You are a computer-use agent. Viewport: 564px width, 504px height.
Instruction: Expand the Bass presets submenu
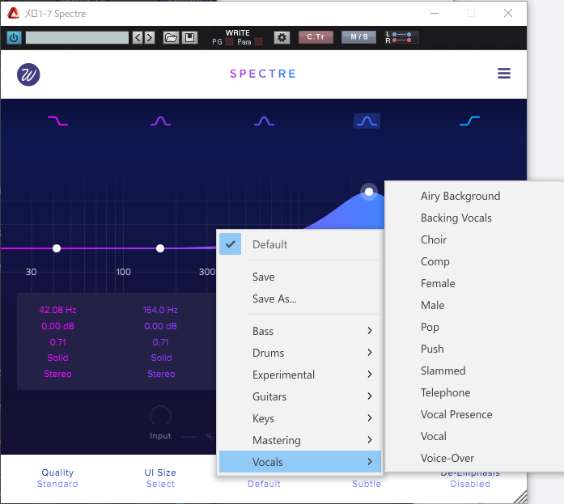click(x=300, y=331)
